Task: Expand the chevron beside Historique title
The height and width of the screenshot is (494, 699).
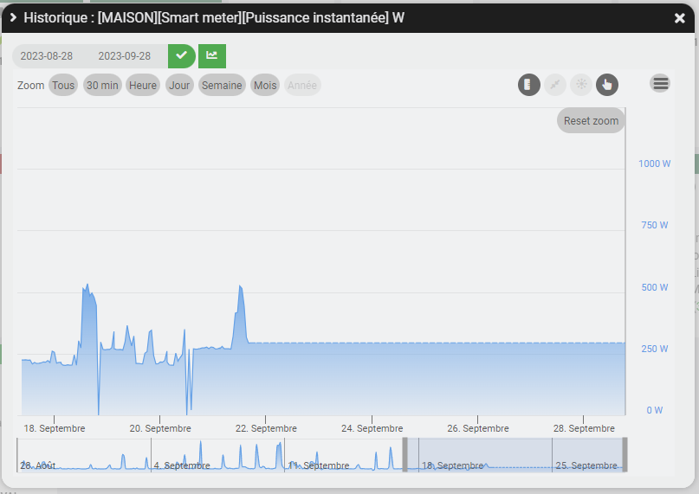Action: coord(13,17)
